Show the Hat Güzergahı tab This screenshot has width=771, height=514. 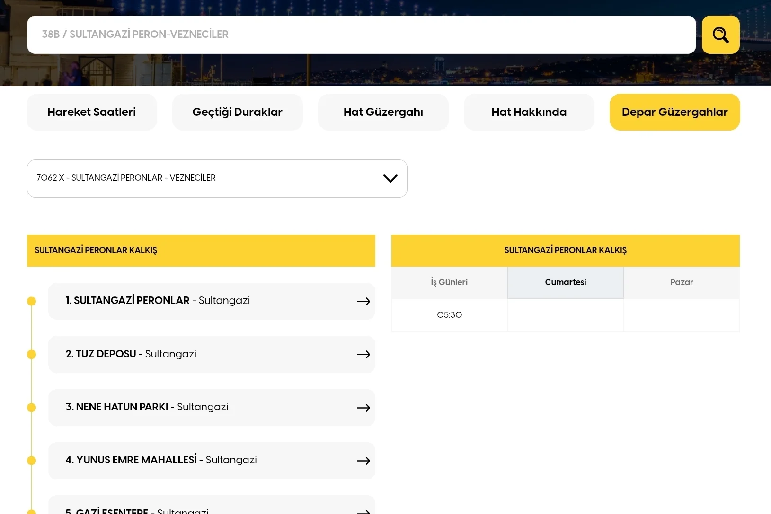click(383, 112)
